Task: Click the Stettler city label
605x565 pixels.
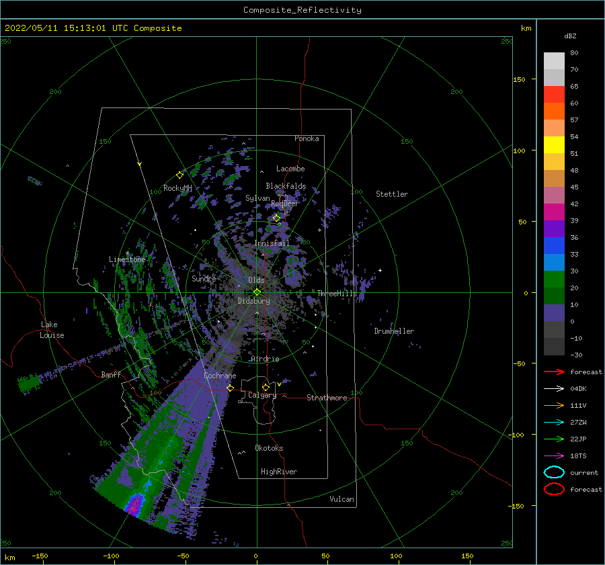Action: coord(392,194)
